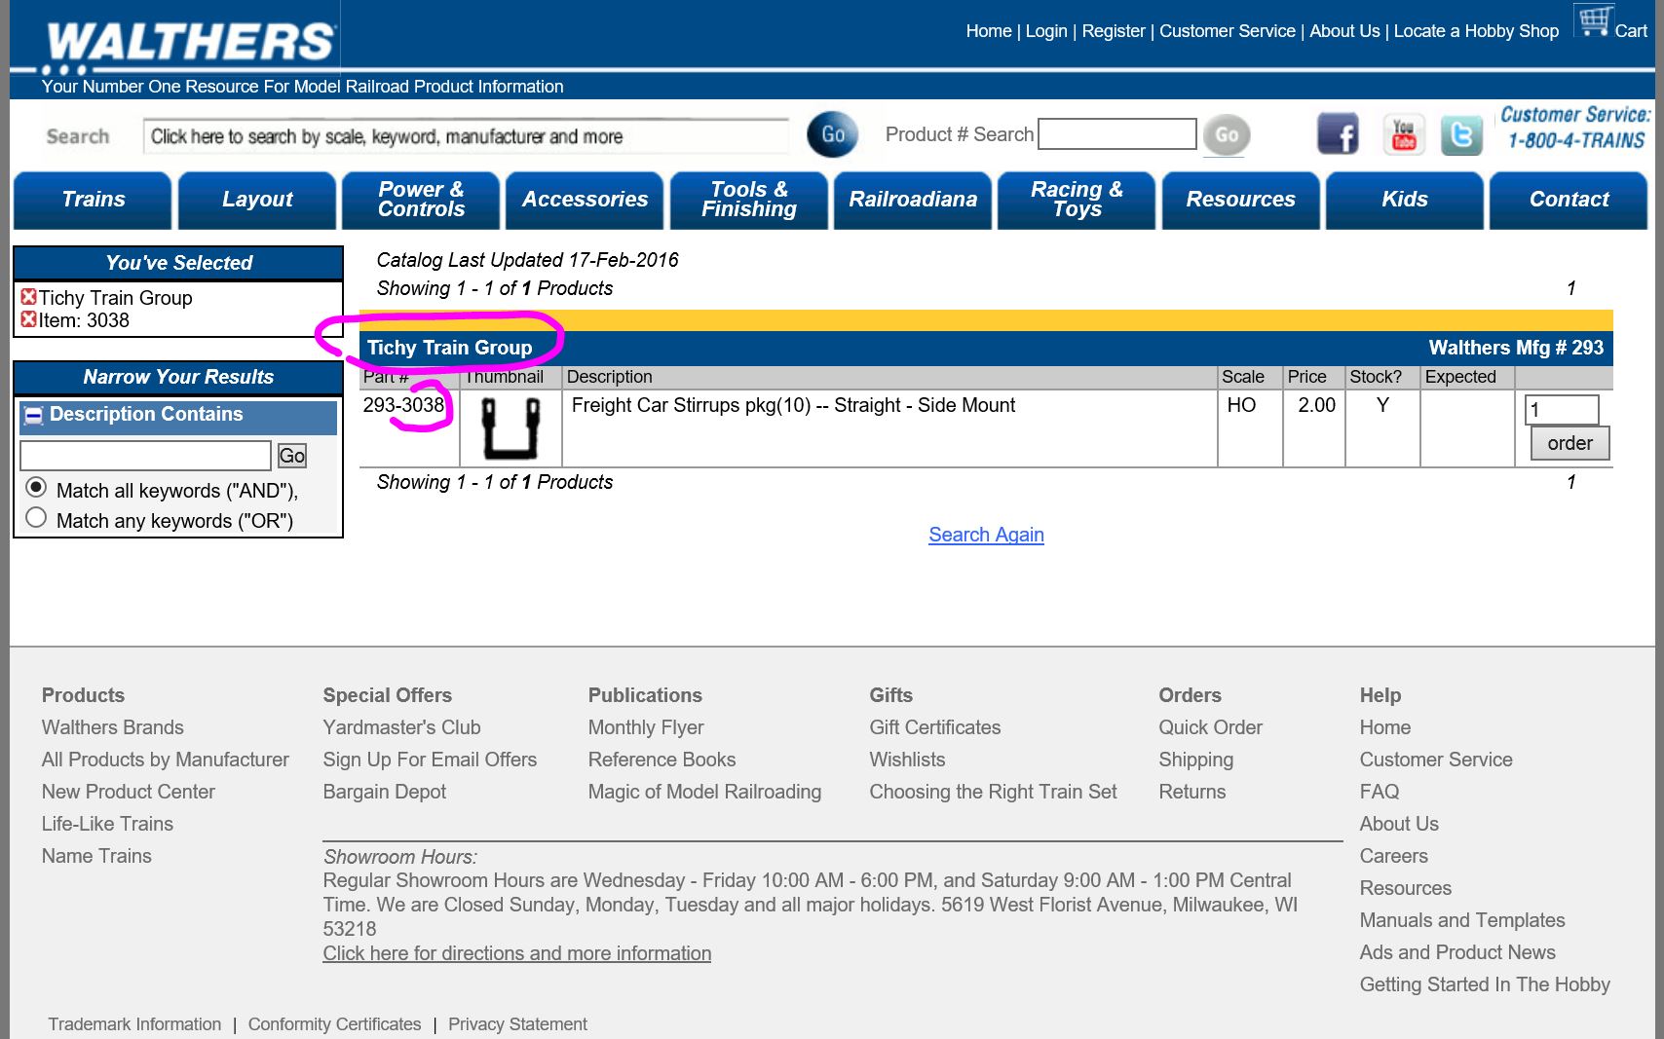
Task: Open the Twitter icon
Action: (x=1461, y=134)
